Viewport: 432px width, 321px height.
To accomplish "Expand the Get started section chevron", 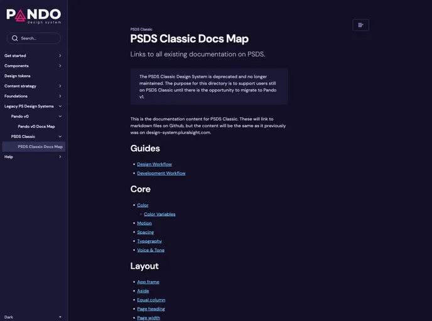I will 60,56.
